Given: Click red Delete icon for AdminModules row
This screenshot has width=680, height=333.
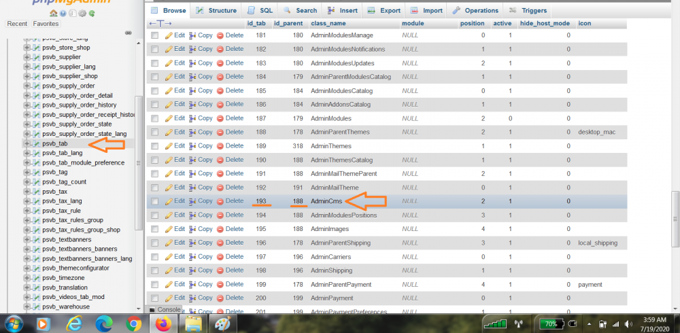Looking at the screenshot, I should click(x=220, y=118).
